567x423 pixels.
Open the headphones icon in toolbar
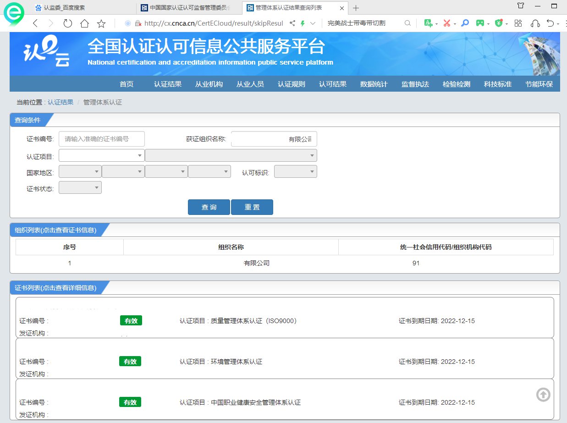click(534, 23)
